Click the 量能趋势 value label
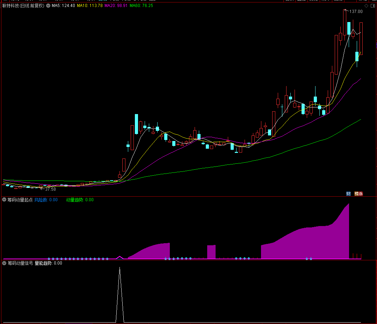Image resolution: width=377 pixels, height=324 pixels. [48, 263]
